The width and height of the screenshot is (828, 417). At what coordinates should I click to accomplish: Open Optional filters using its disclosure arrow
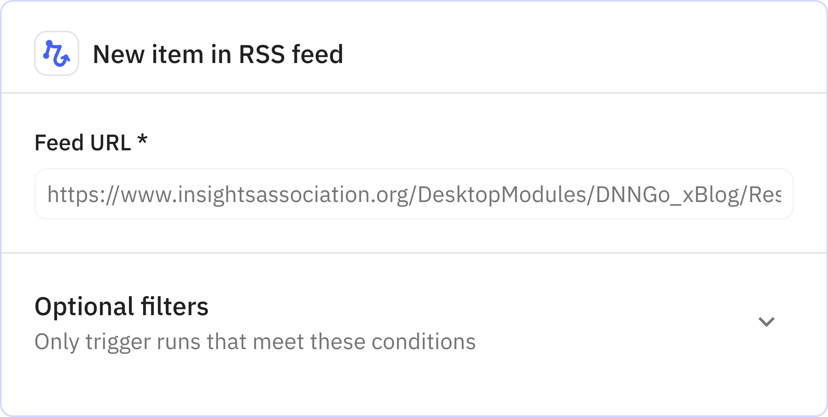(x=766, y=321)
